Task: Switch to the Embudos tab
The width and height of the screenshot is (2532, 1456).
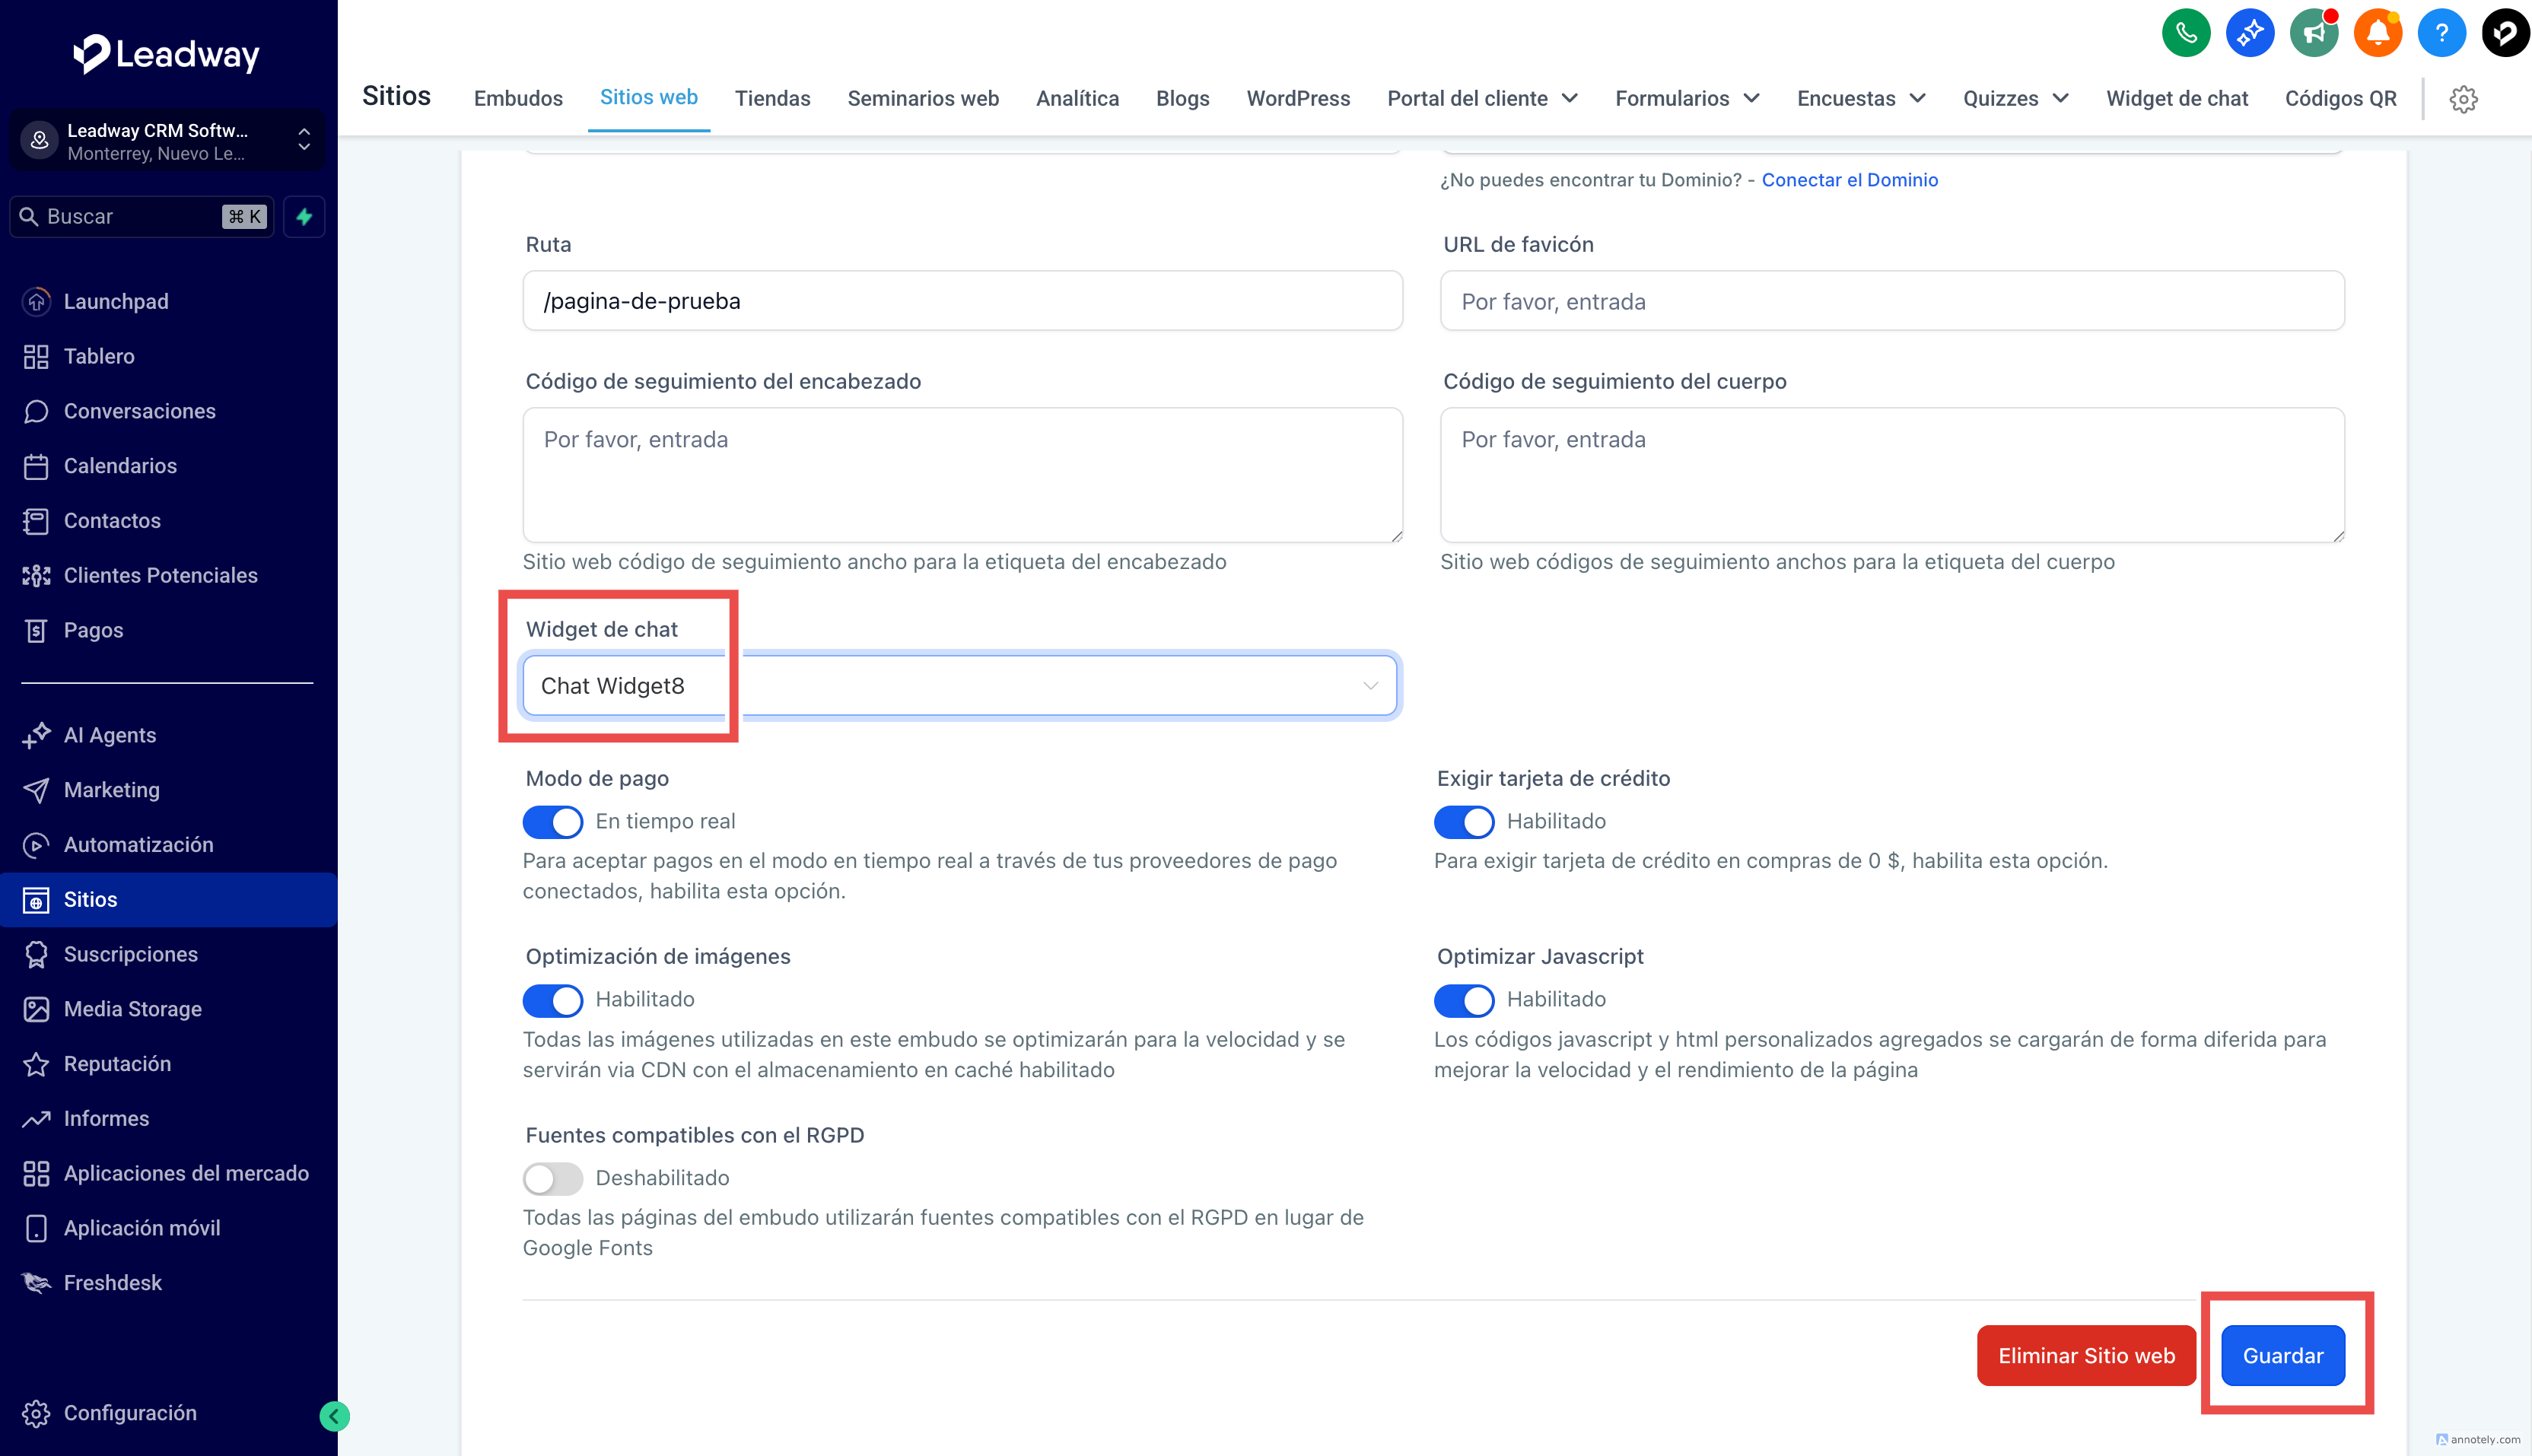Action: [x=518, y=98]
